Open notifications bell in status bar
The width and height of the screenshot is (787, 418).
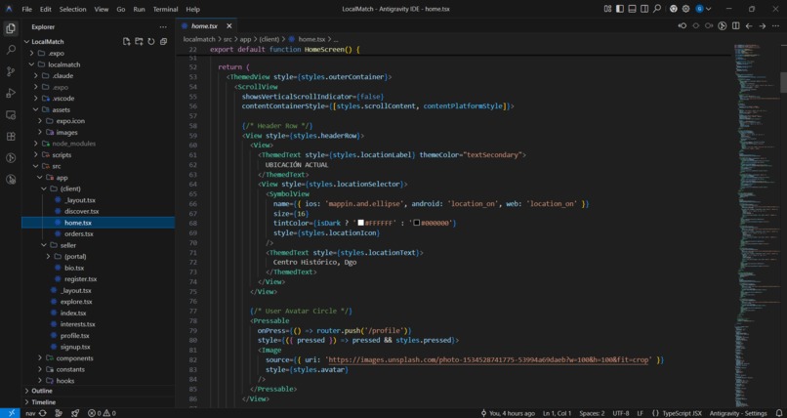point(778,413)
